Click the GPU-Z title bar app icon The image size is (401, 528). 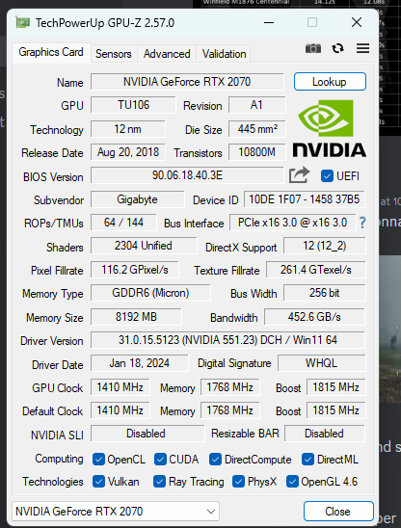(22, 23)
